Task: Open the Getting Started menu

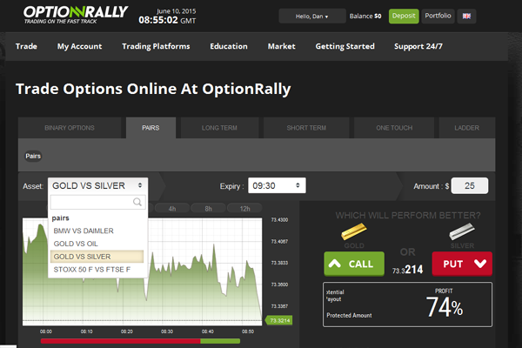Action: click(x=345, y=46)
